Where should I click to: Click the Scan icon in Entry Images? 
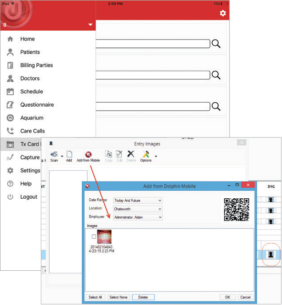(54, 154)
